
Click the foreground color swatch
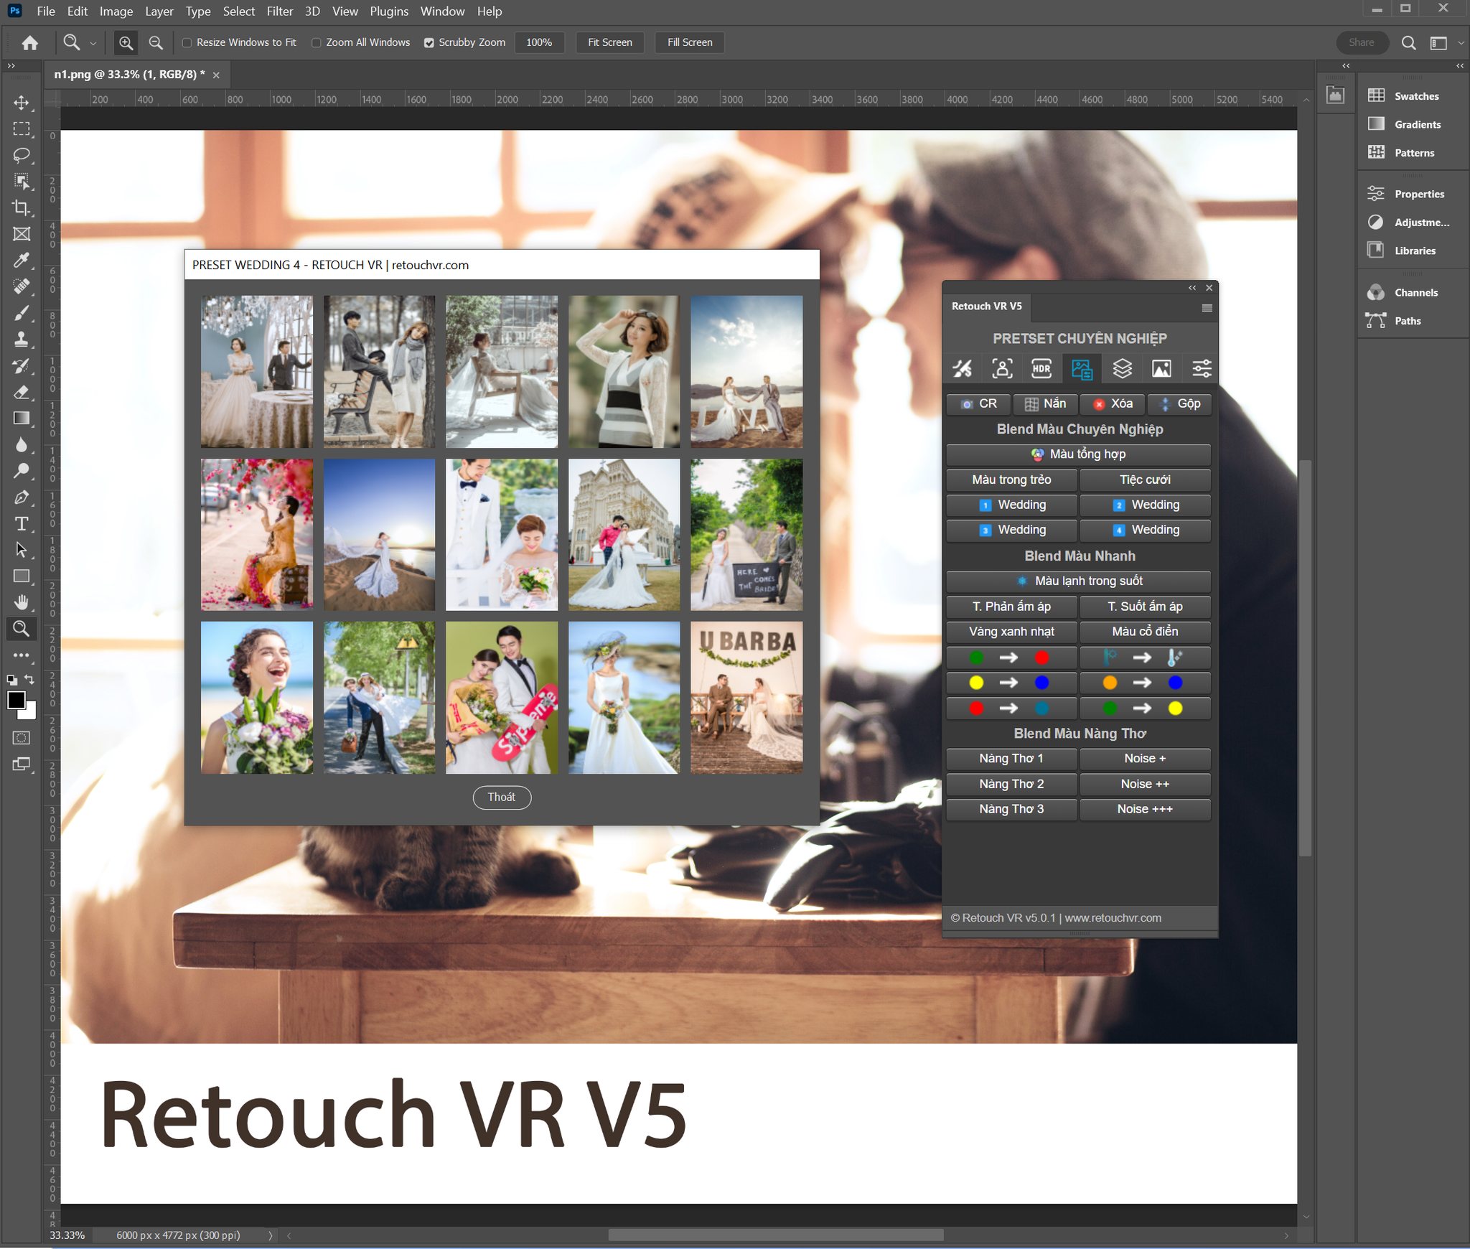tap(16, 700)
